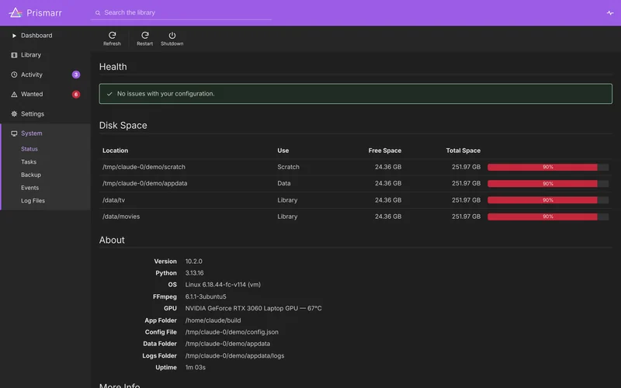
Task: Click the About section heading
Action: click(x=112, y=240)
